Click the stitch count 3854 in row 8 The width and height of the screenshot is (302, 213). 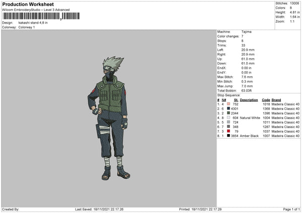click(x=235, y=136)
